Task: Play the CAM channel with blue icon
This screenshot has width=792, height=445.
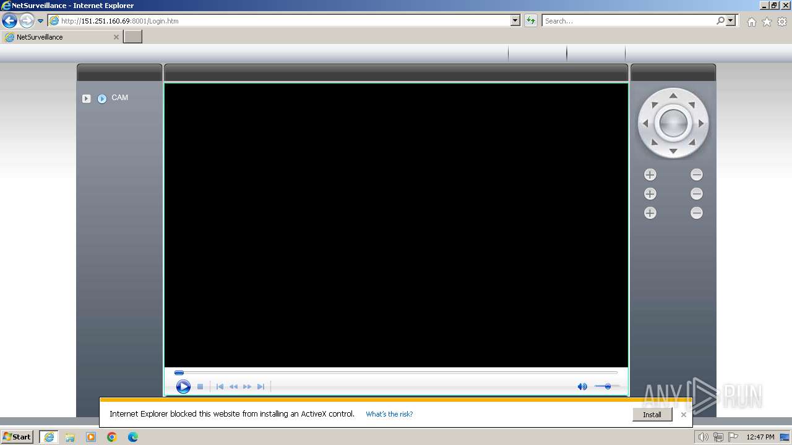Action: tap(102, 98)
